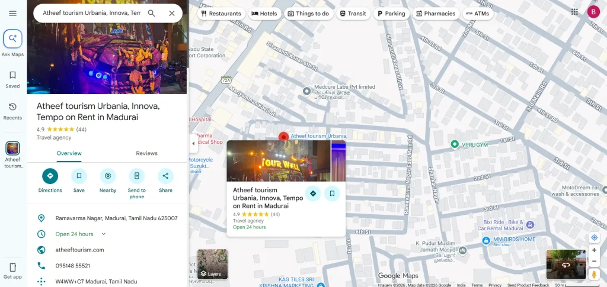Click the search magnifier icon

(x=151, y=13)
